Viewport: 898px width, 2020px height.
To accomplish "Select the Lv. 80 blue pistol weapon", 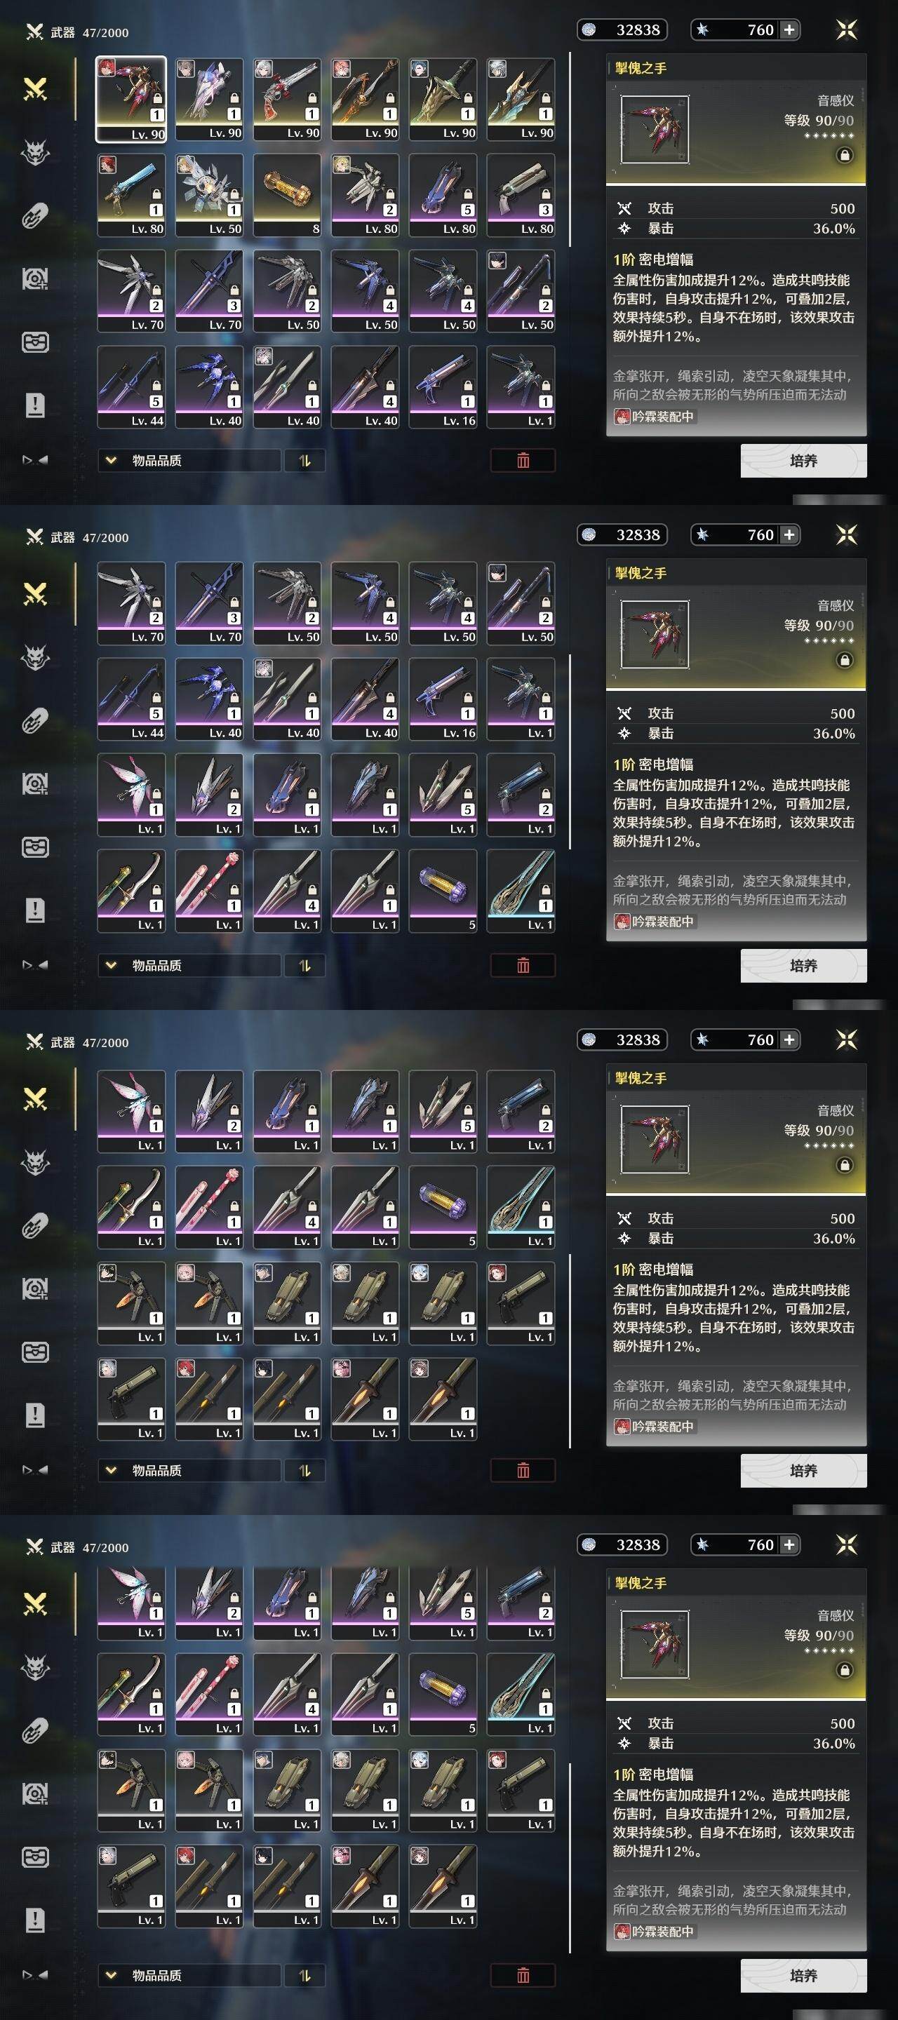I will click(131, 194).
